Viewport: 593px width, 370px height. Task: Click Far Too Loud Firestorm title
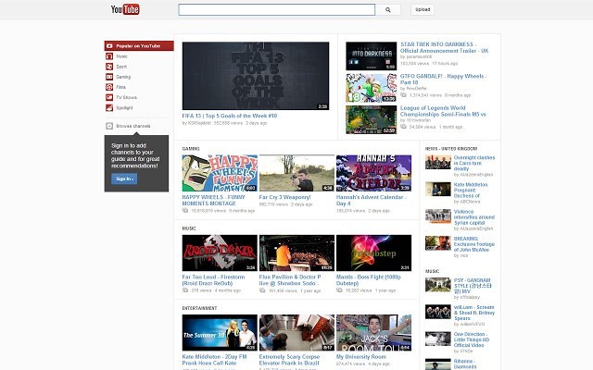213,280
